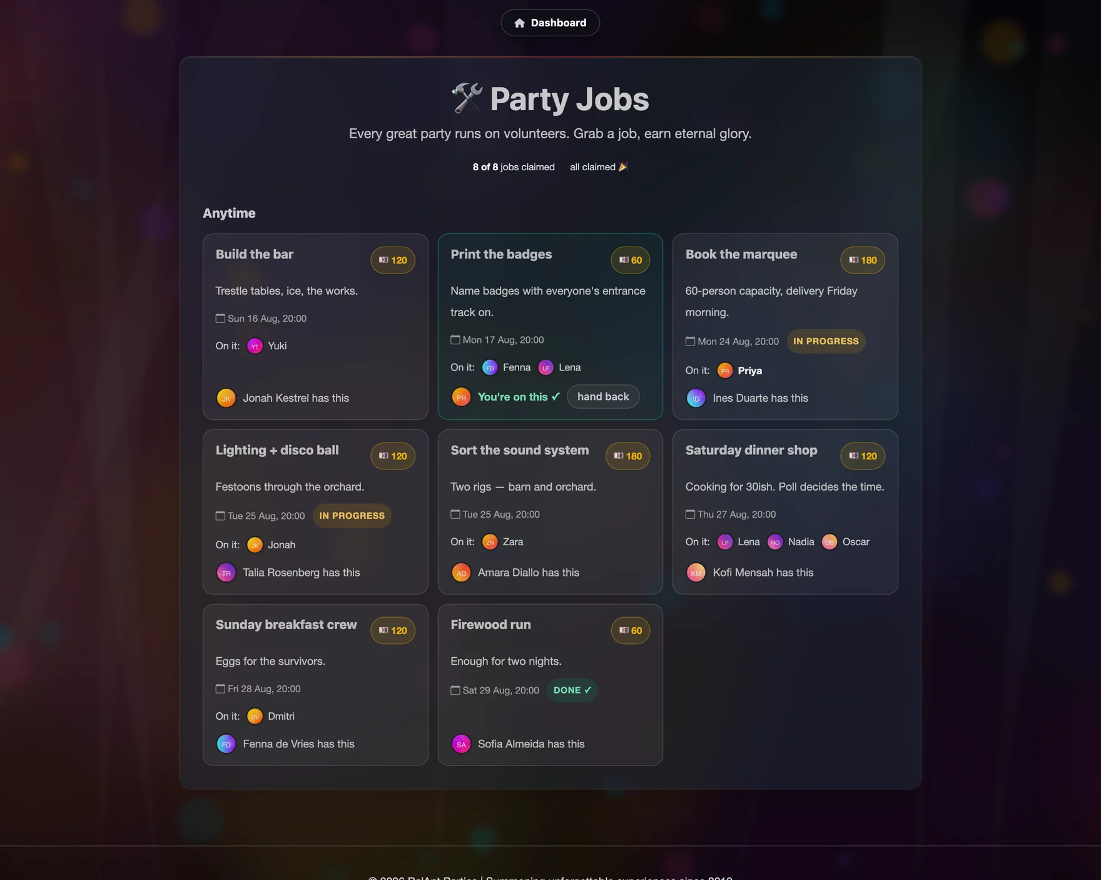This screenshot has width=1101, height=880.
Task: Click Kofi Mensah's KM avatar
Action: (x=696, y=573)
